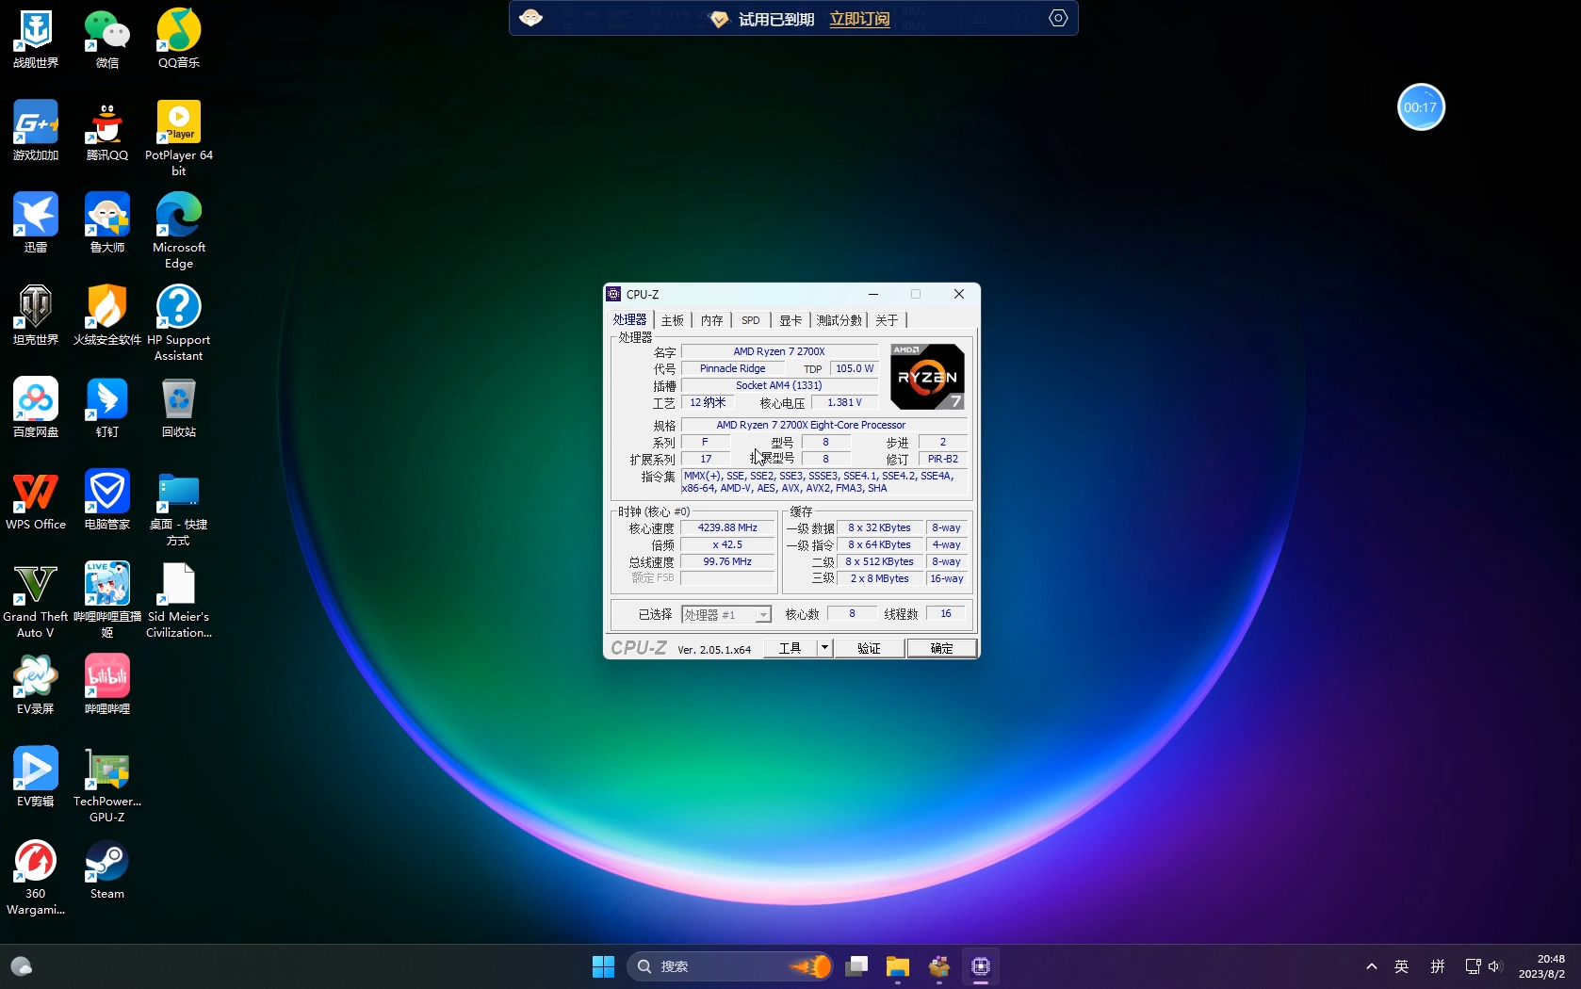Click the 确定 OK button

point(941,648)
